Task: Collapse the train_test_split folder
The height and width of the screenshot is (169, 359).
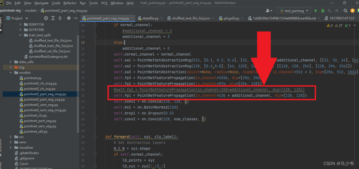Action: pyautogui.click(x=20, y=35)
